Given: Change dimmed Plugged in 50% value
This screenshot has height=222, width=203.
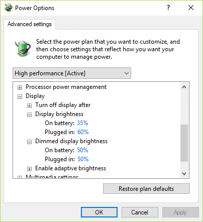Looking at the screenshot, I should click(83, 159).
